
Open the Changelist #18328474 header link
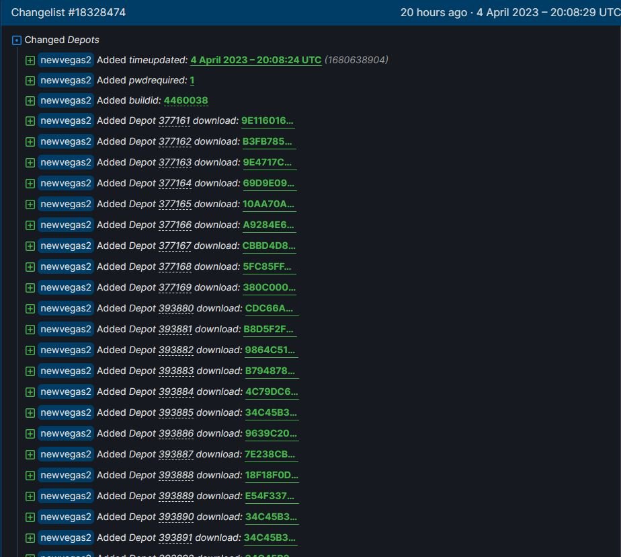68,12
